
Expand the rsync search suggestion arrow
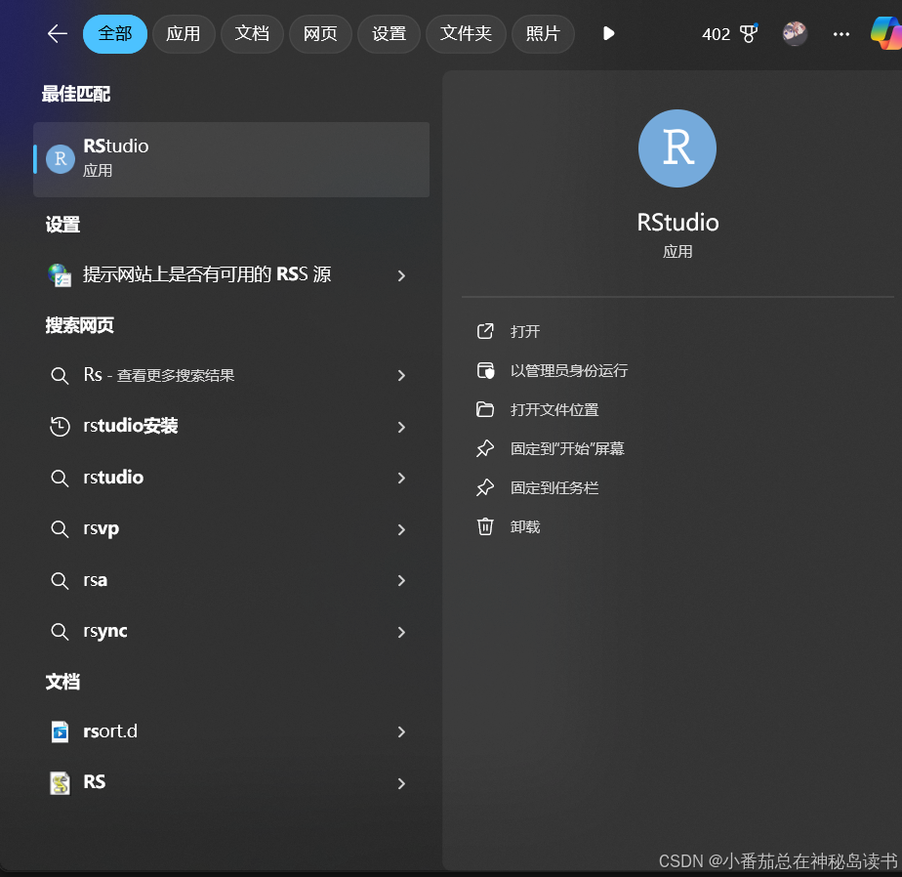(x=401, y=632)
